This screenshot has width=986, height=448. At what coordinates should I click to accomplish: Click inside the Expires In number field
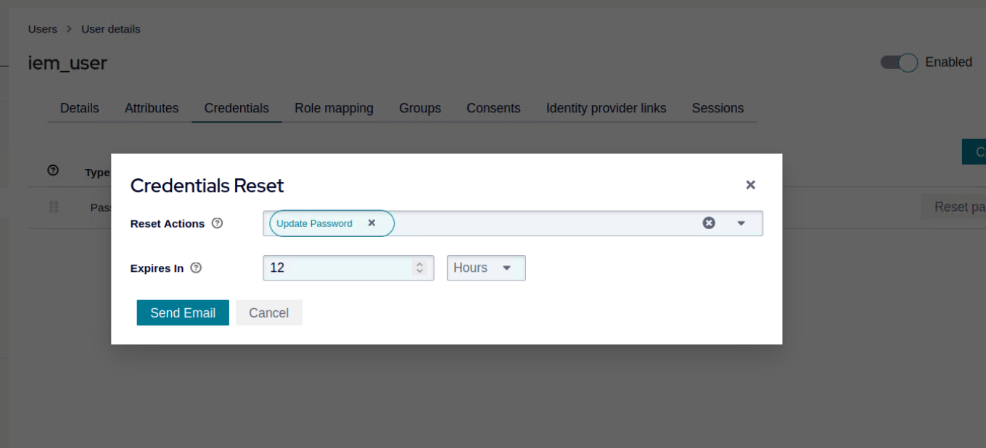tap(334, 267)
